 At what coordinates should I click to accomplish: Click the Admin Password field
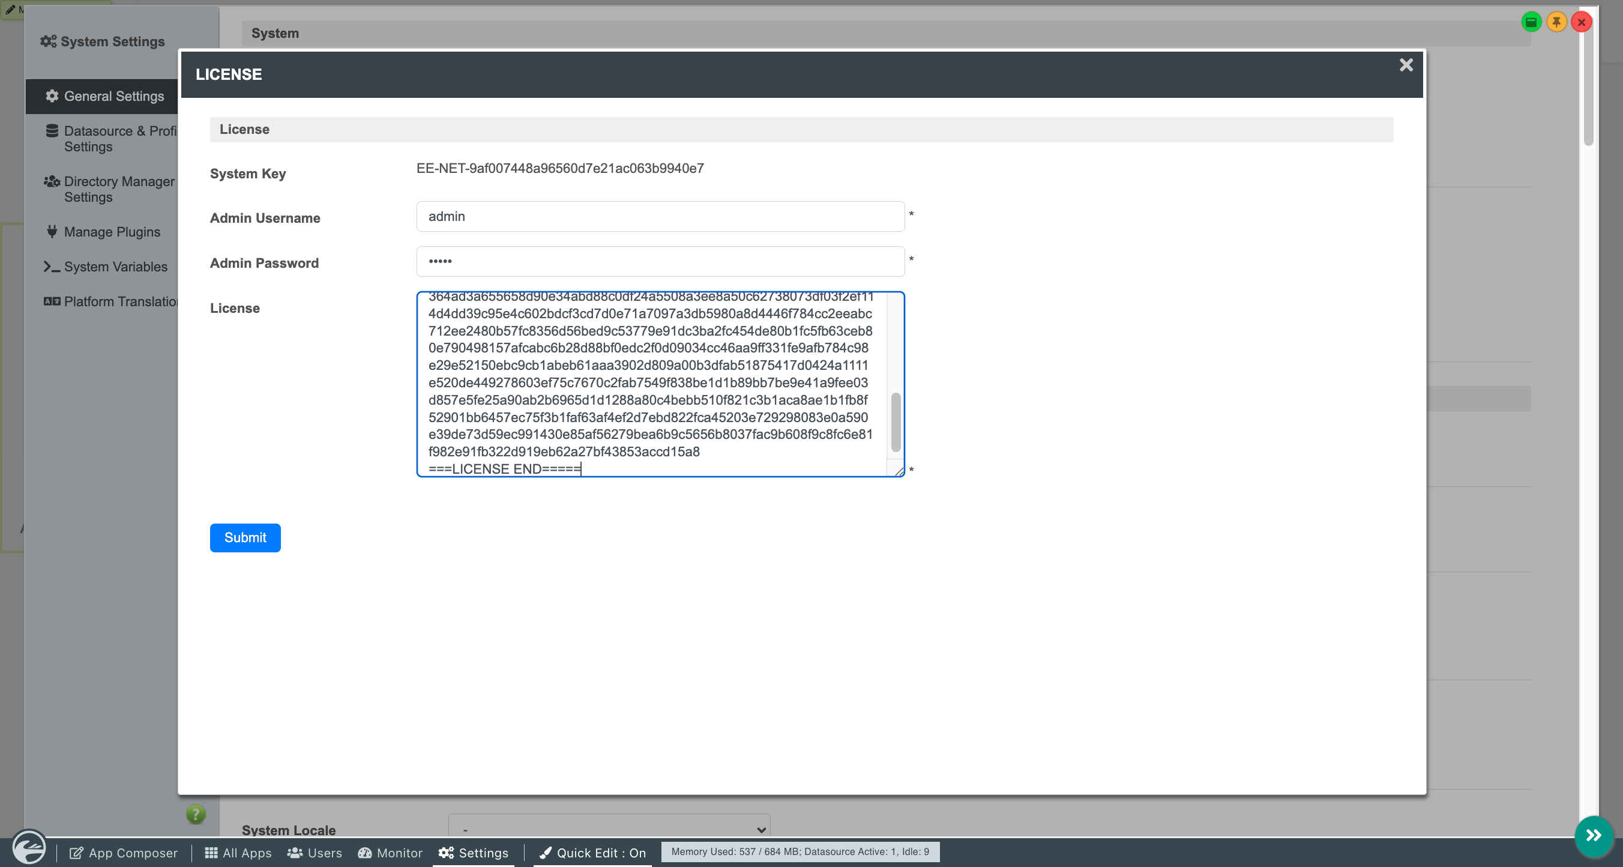(660, 261)
